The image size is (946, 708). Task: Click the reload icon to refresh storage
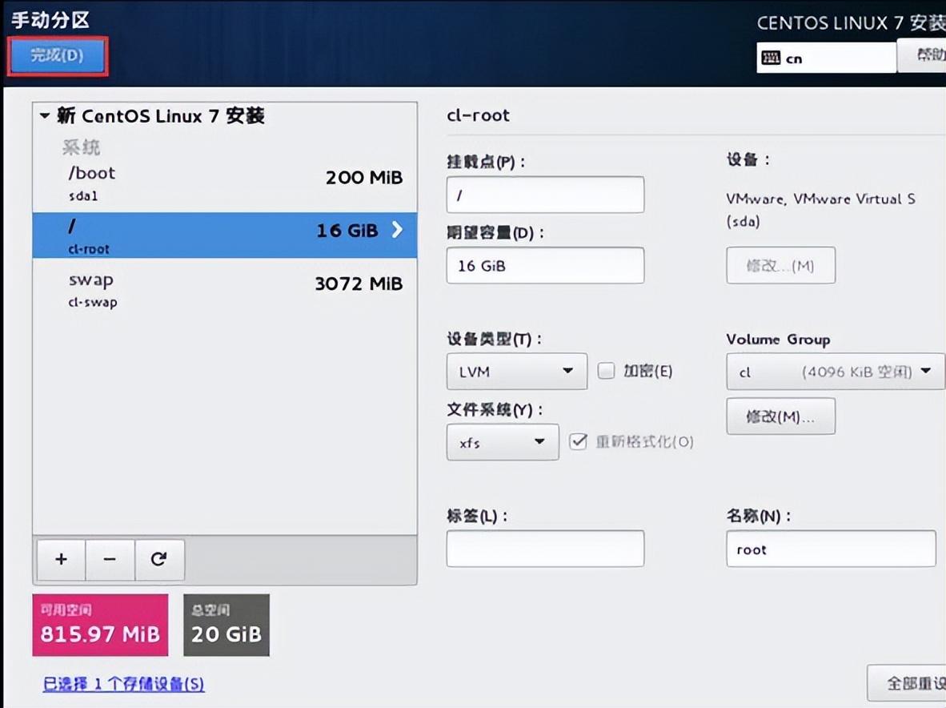point(158,559)
